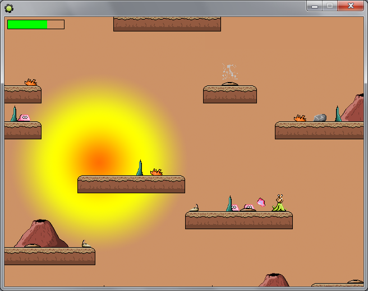
Task: Click the orange spiky plant beside gray boulder
Action: [300, 118]
